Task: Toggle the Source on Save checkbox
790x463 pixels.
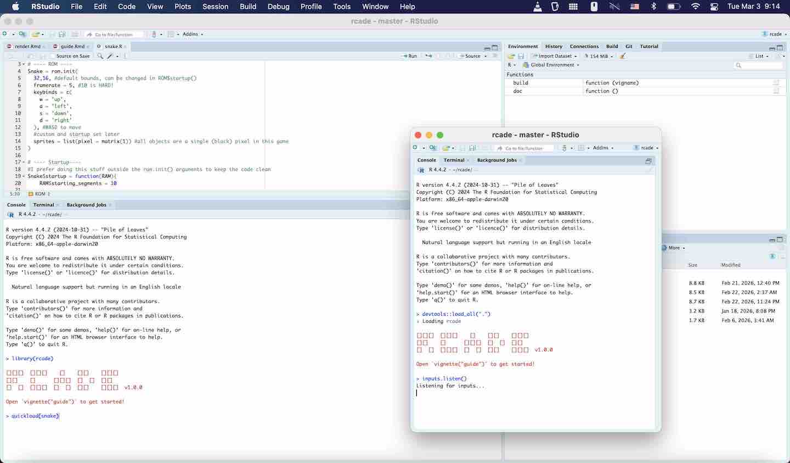Action: 53,56
